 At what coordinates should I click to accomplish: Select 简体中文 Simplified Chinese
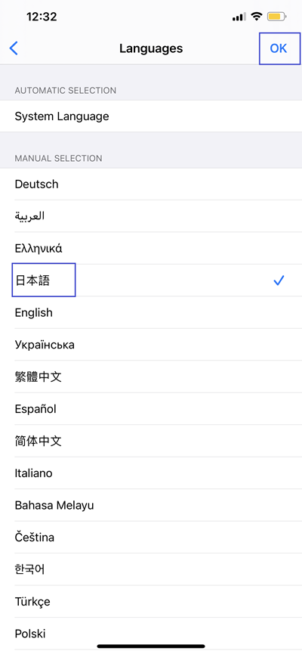tap(151, 442)
